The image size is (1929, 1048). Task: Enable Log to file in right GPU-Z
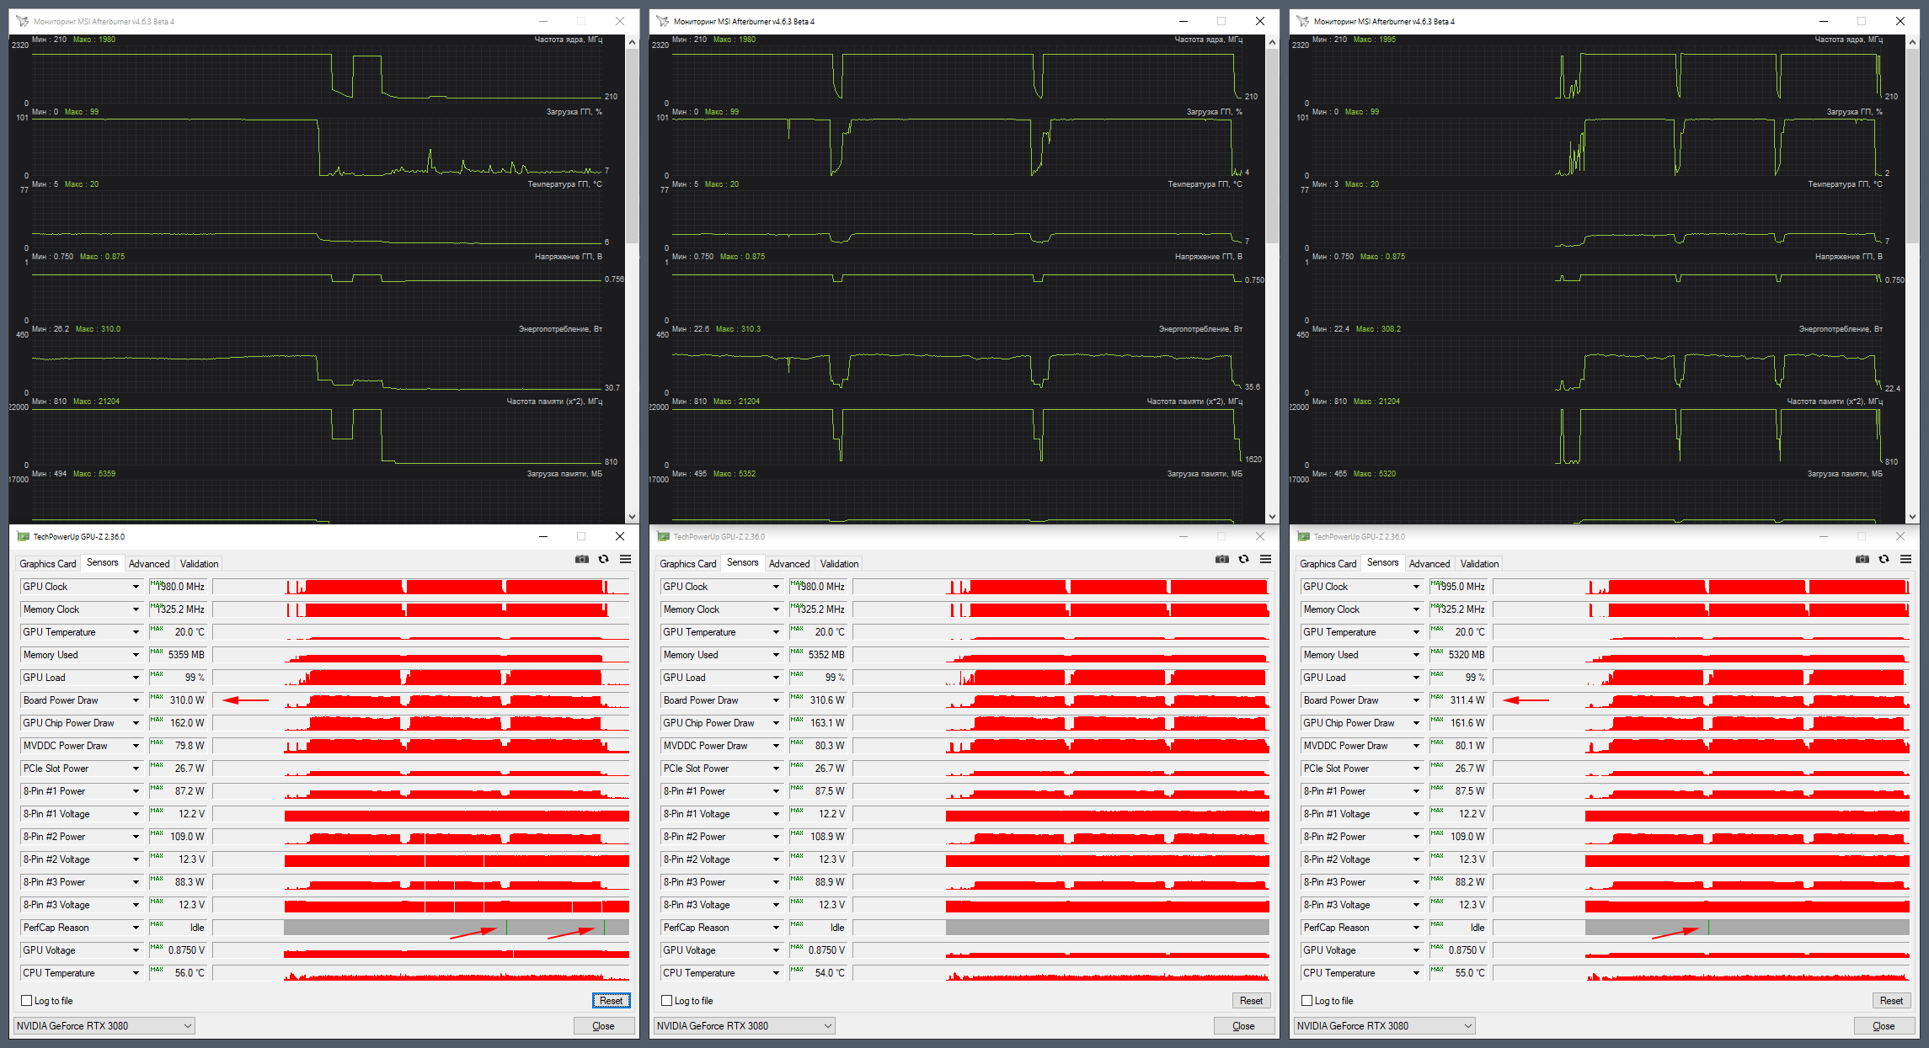(x=1307, y=1001)
